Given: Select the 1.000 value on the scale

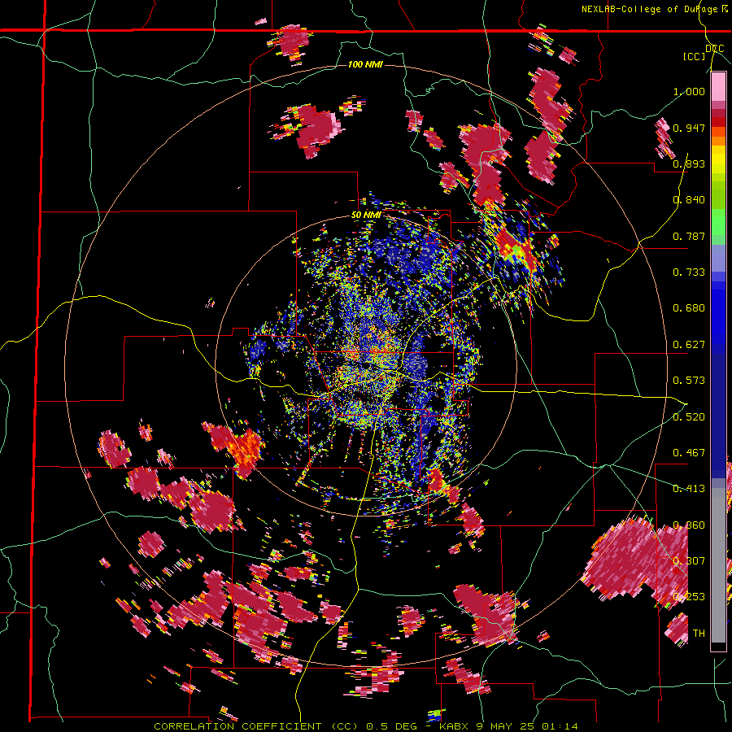Looking at the screenshot, I should pos(689,91).
